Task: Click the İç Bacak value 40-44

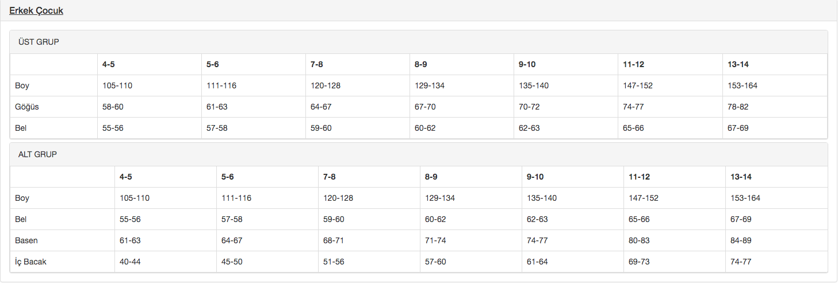Action: pos(130,262)
